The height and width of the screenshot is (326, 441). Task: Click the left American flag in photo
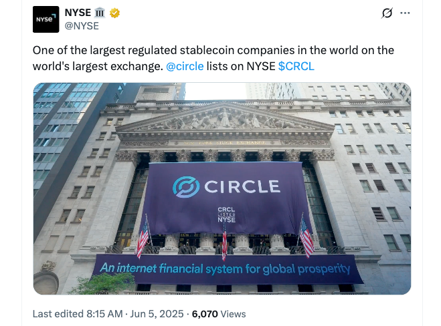pos(143,237)
